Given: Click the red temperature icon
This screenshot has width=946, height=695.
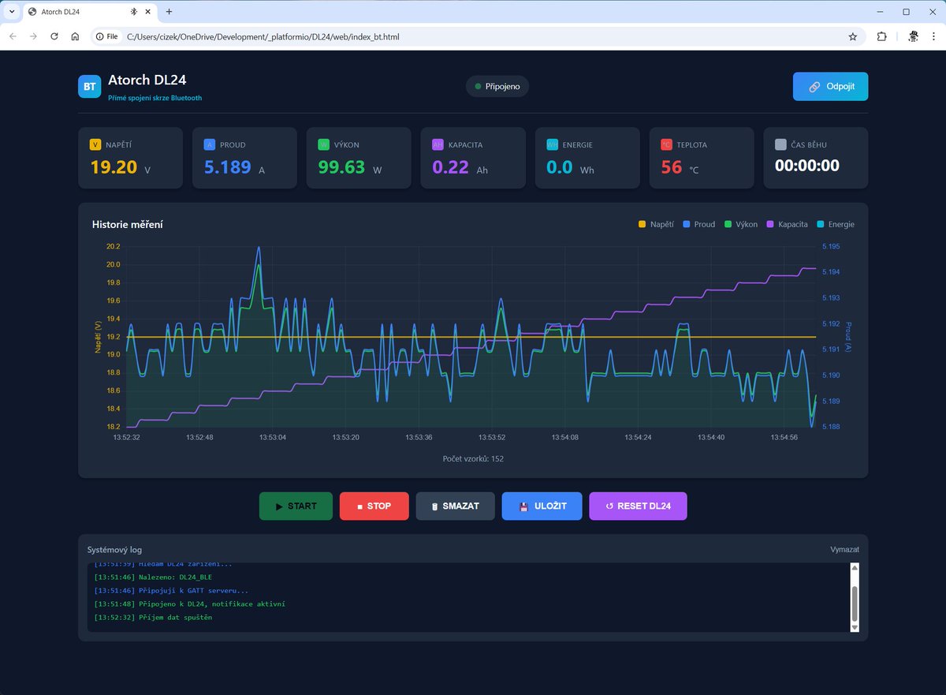Looking at the screenshot, I should 667,145.
